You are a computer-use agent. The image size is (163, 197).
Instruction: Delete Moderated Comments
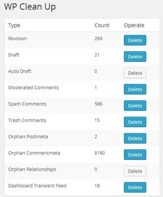click(135, 89)
